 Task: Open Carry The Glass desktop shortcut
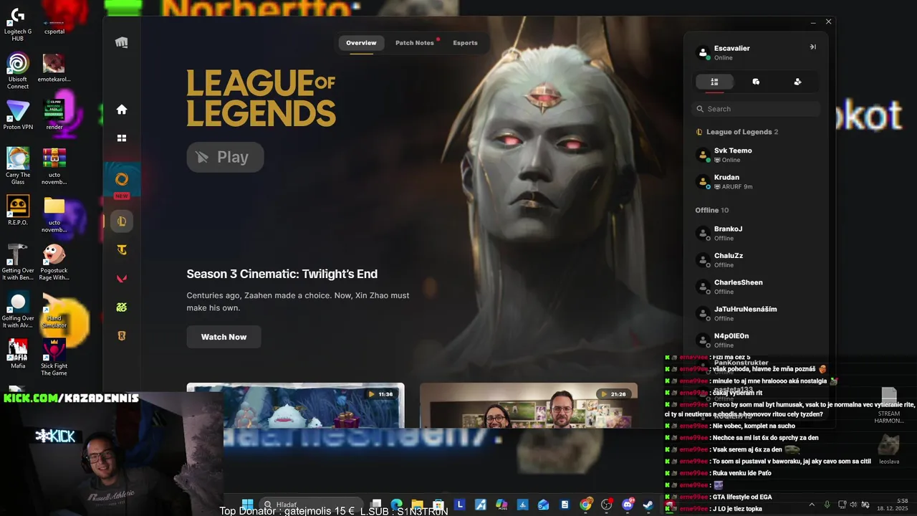18,166
